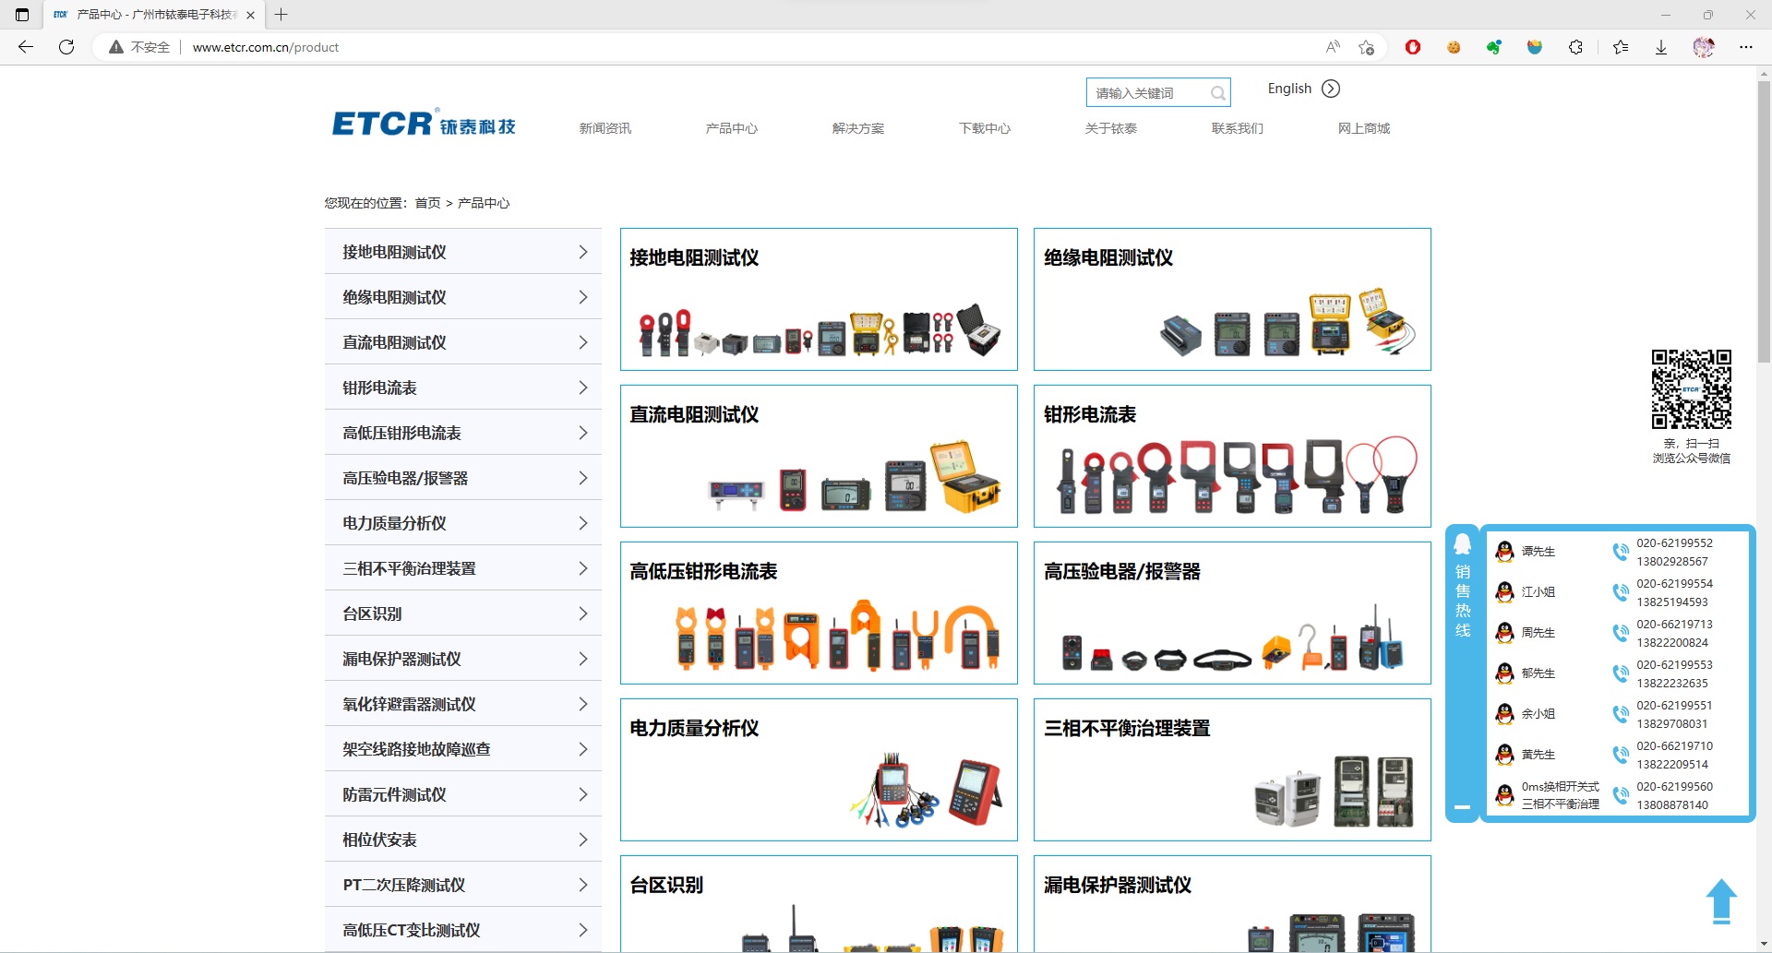Open 高压验电器/报警器 product card

tap(1232, 613)
